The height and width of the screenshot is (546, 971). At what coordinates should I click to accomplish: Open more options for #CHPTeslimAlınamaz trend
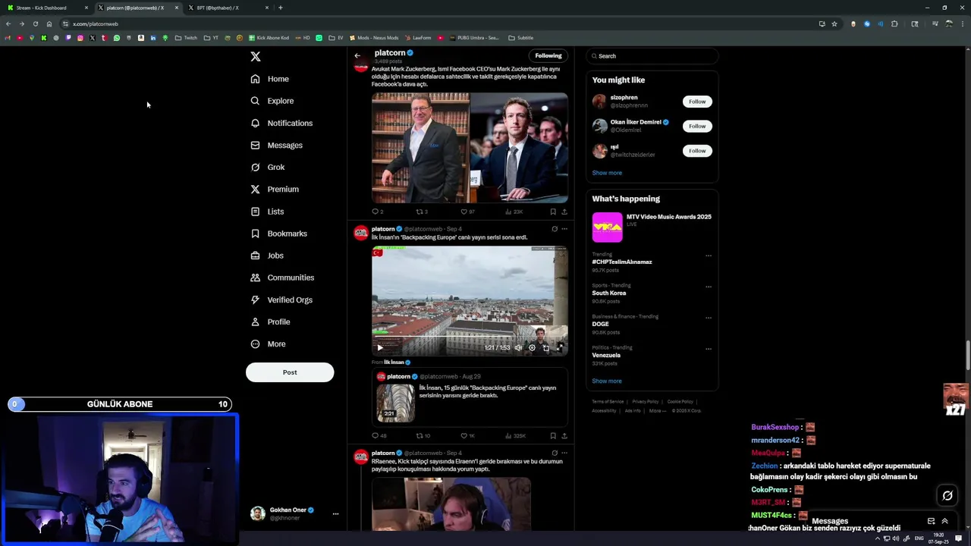click(709, 256)
